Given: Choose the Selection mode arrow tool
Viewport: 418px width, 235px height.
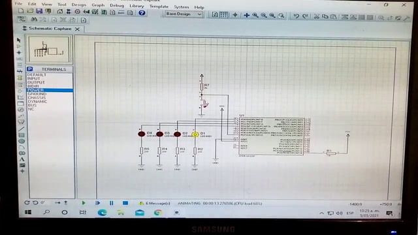Looking at the screenshot, I should pos(19,40).
